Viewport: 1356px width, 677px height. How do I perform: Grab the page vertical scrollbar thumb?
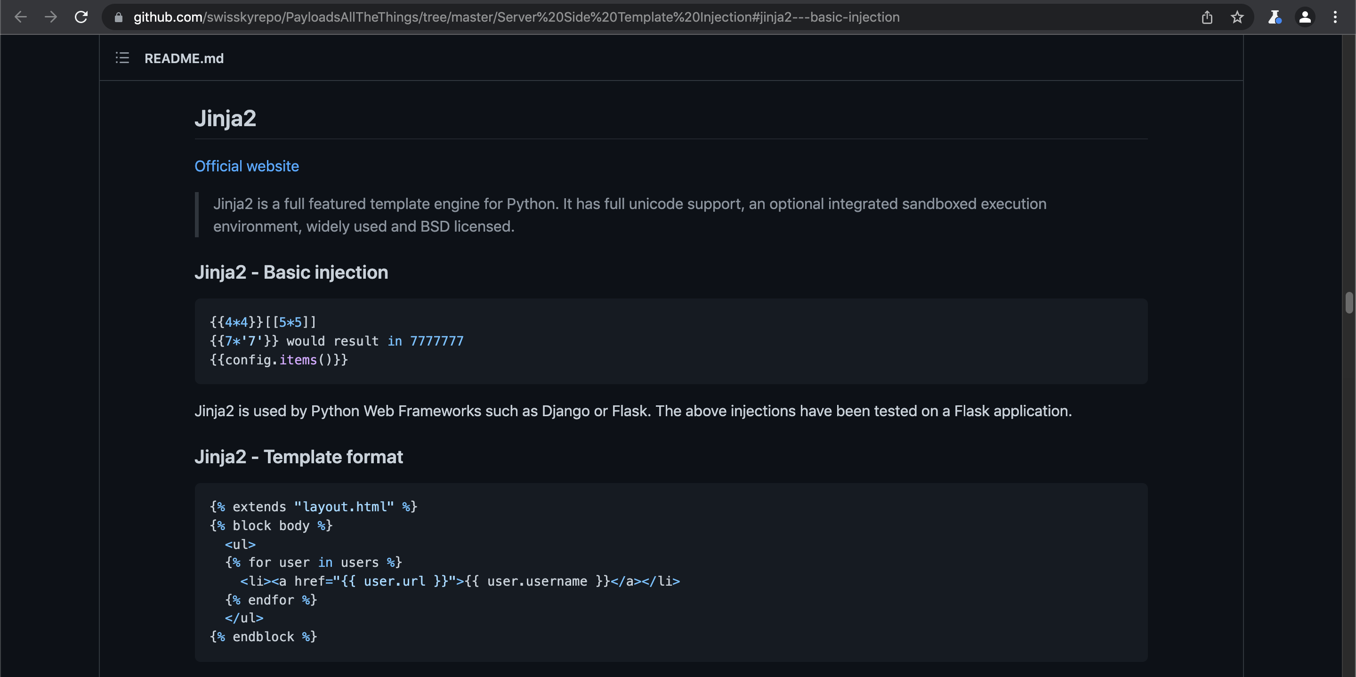1348,303
